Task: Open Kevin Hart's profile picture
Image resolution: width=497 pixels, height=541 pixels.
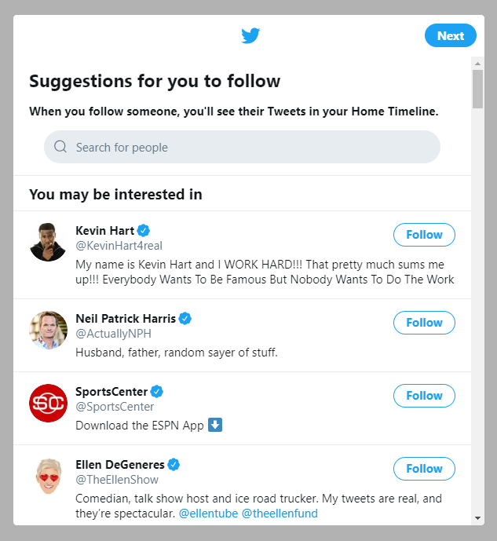Action: 48,241
